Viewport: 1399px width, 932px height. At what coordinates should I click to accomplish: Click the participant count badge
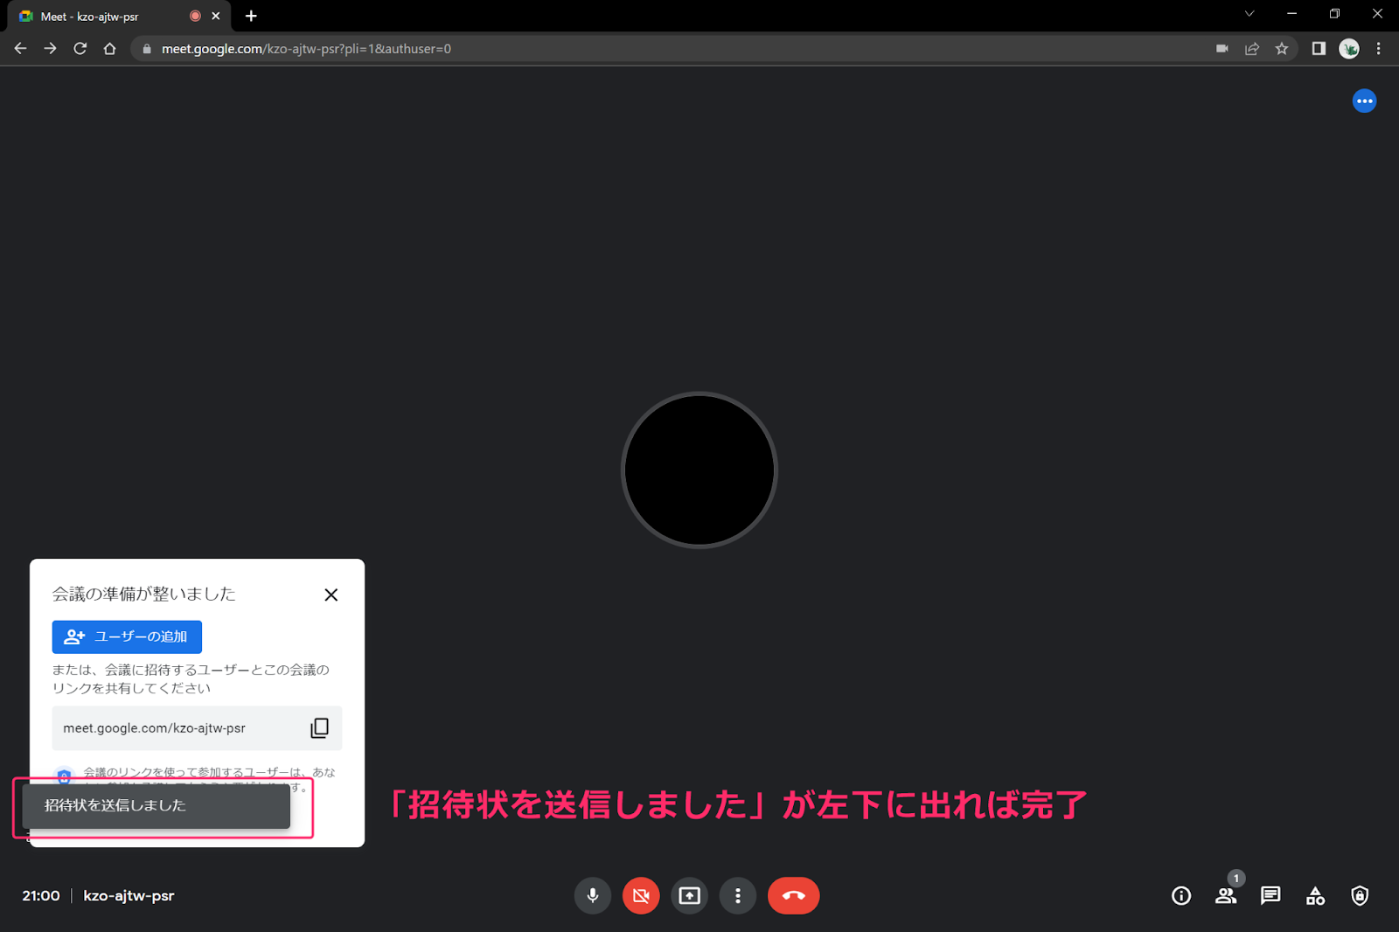(1236, 879)
